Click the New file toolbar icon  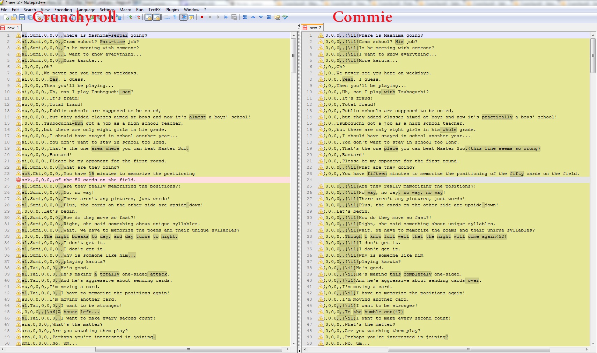pos(6,17)
